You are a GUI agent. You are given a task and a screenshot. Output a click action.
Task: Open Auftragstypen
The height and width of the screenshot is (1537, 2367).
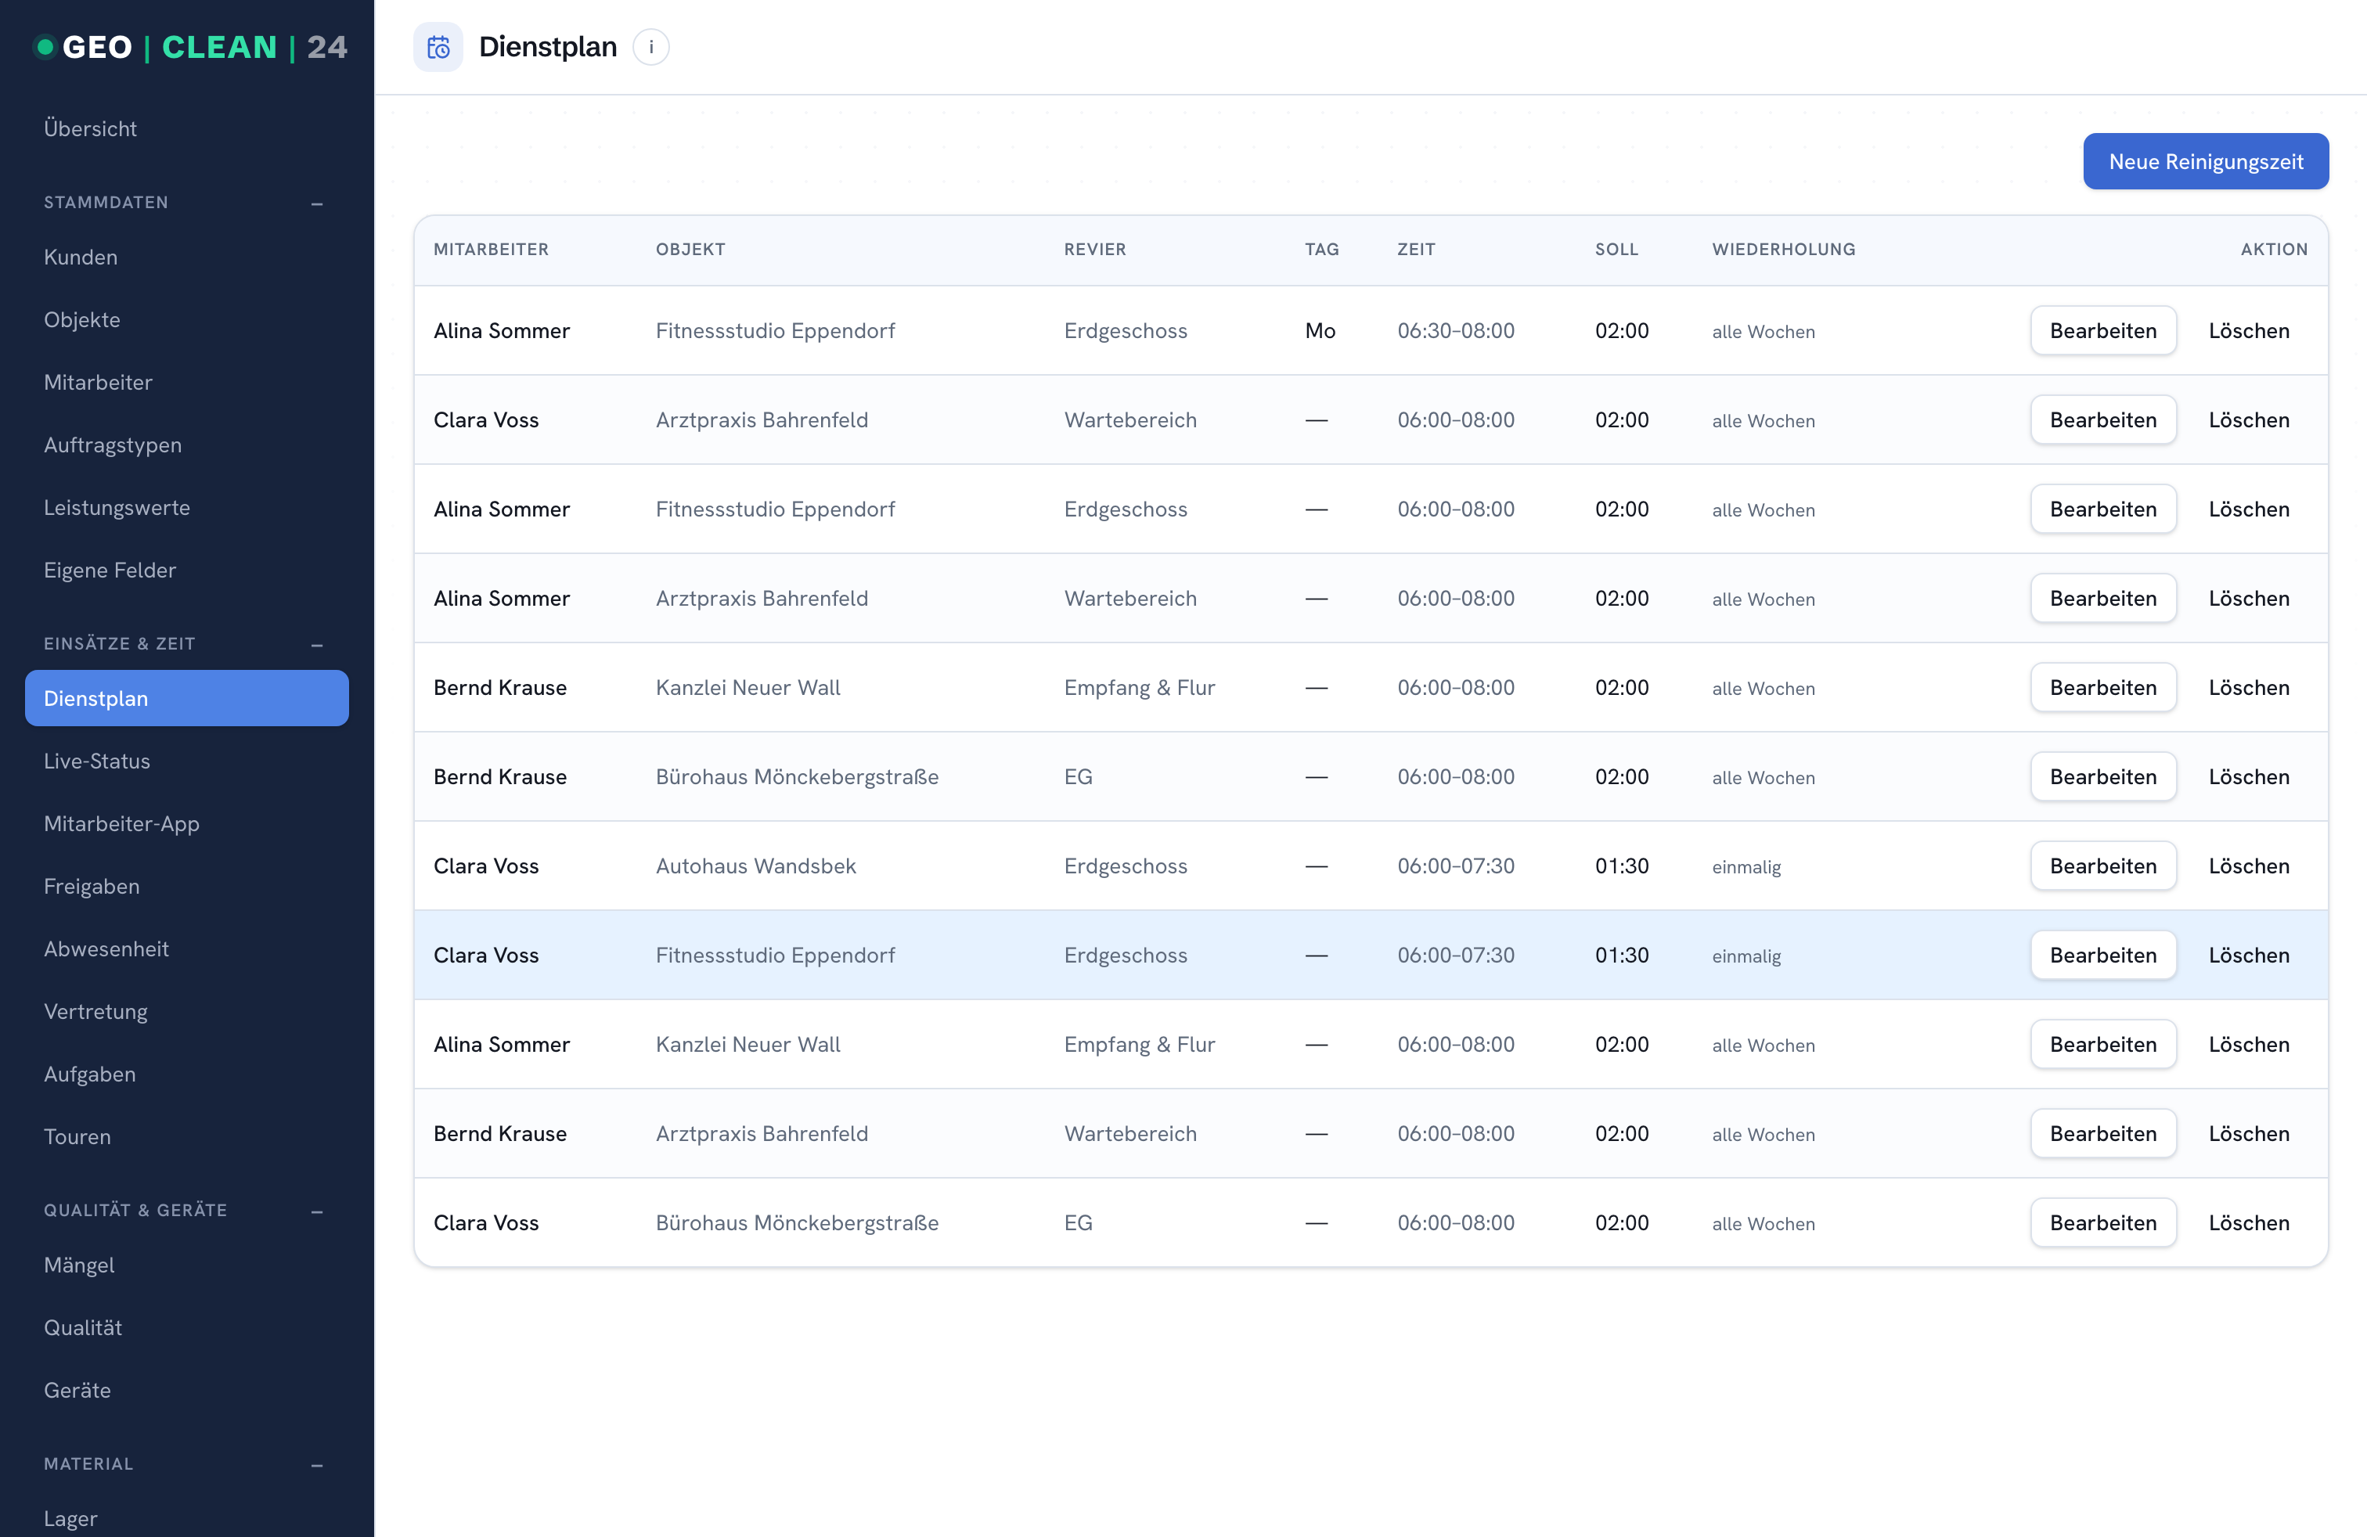pyautogui.click(x=187, y=445)
